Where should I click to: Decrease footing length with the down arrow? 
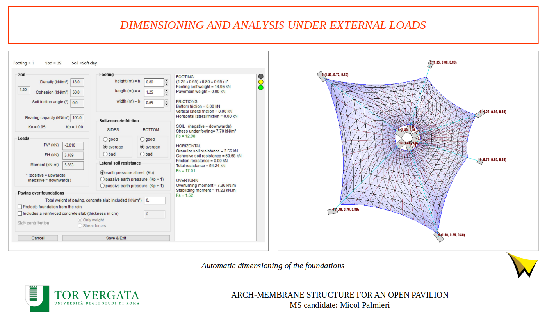click(x=166, y=94)
